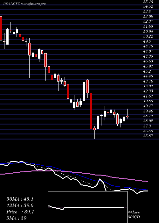Click the 50.22 price axis label
159x223 pixels.
(x=148, y=36)
